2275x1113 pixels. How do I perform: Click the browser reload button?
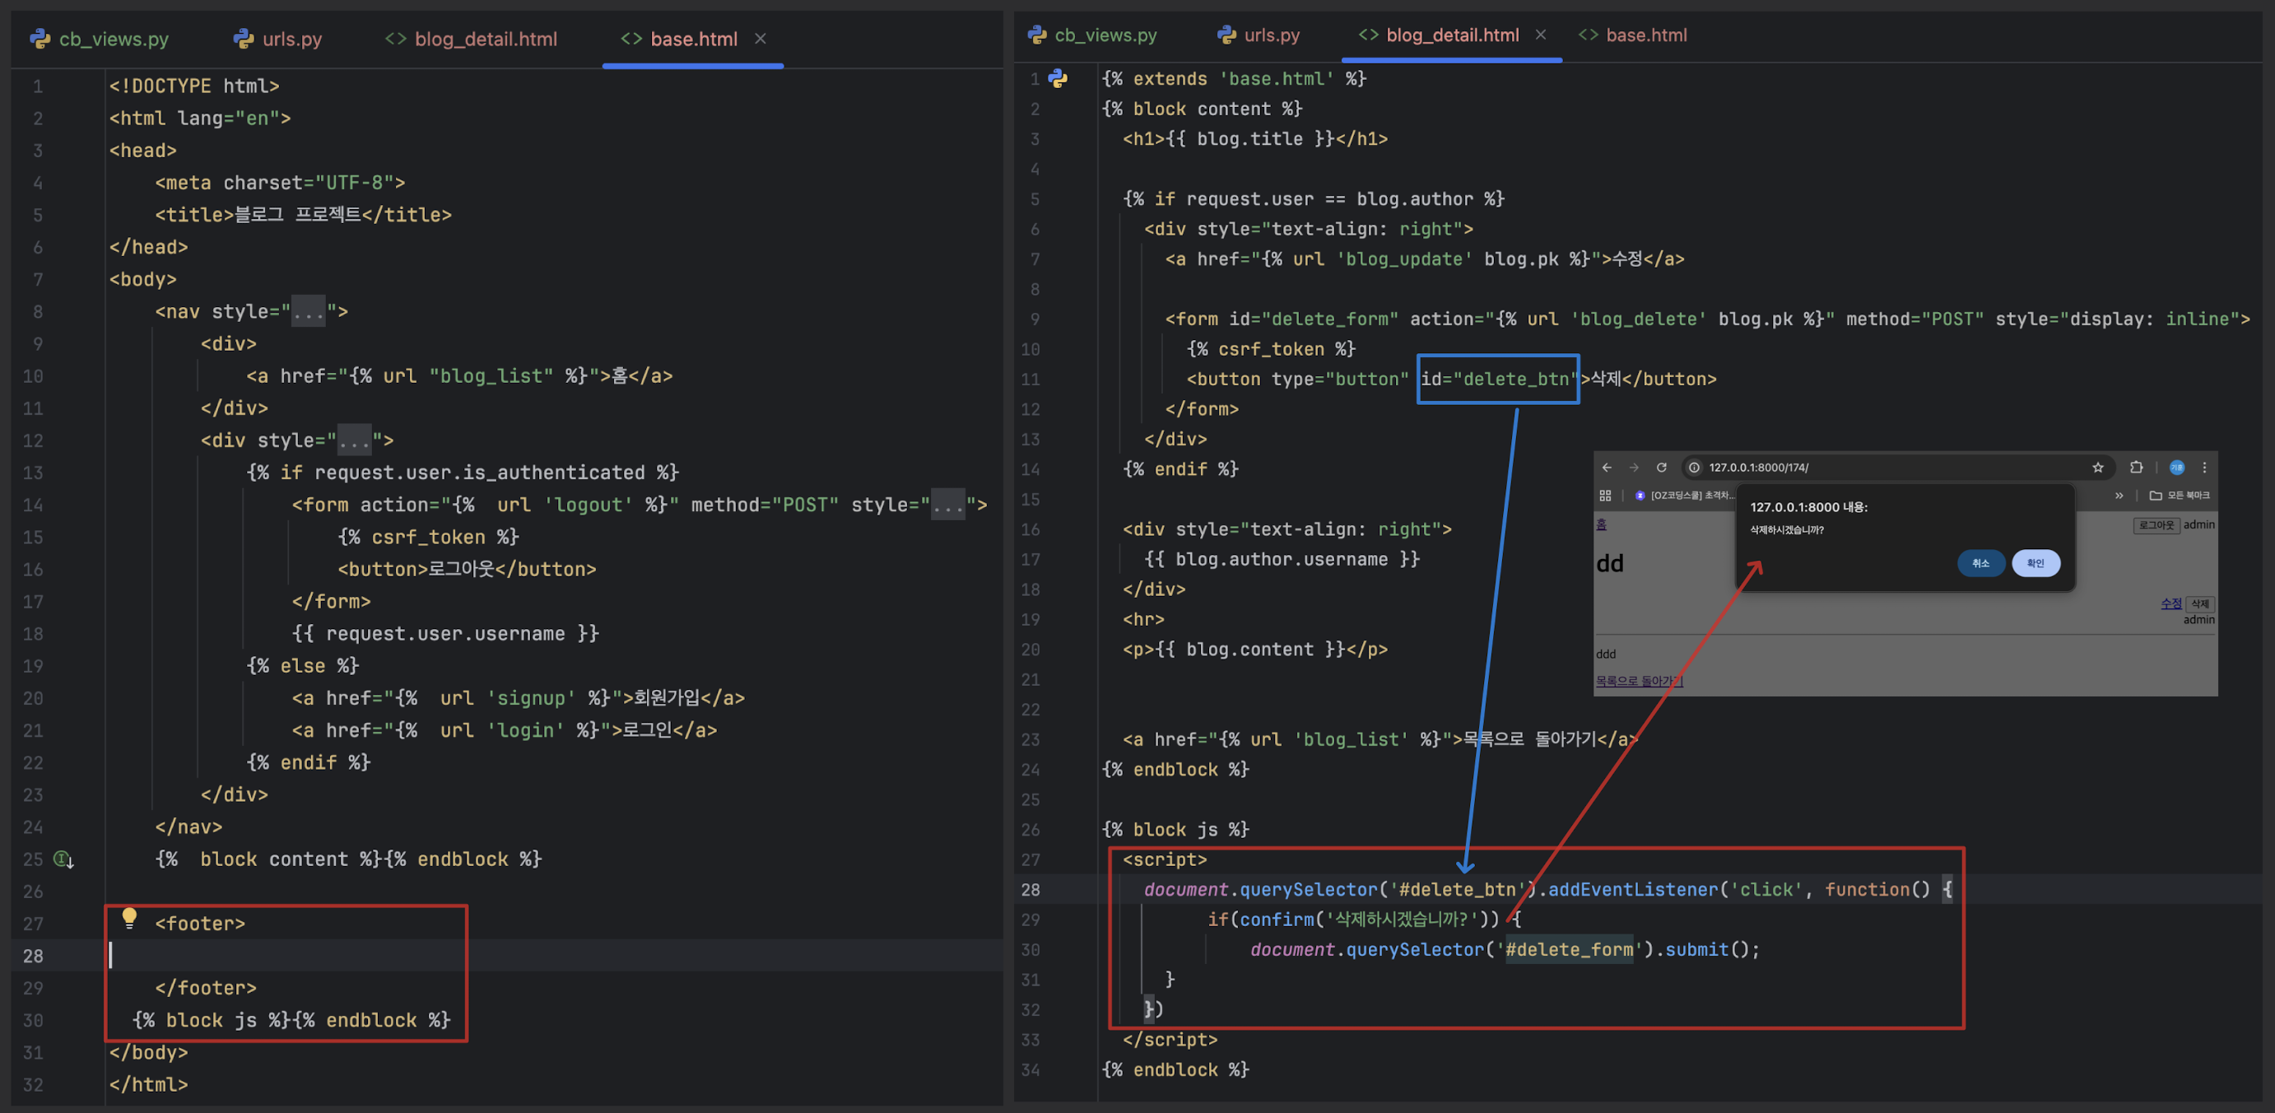[x=1661, y=468]
